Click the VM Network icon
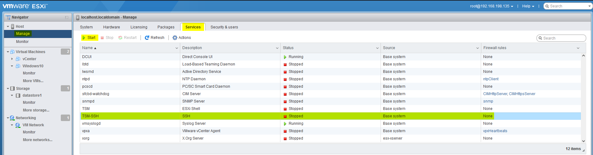Image resolution: width=593 pixels, height=155 pixels. pos(18,125)
